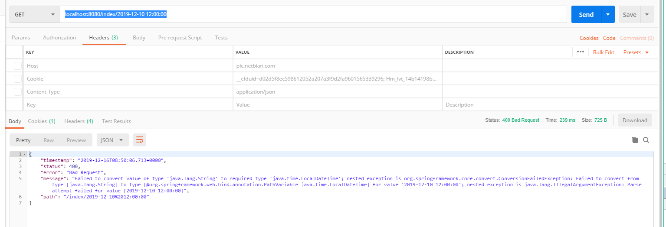Click the "timestamp" line in the response
This screenshot has width=666, height=227.
click(103, 160)
